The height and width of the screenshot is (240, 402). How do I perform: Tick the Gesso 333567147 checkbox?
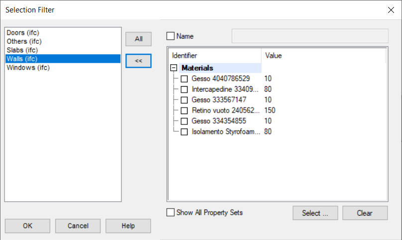coord(185,100)
